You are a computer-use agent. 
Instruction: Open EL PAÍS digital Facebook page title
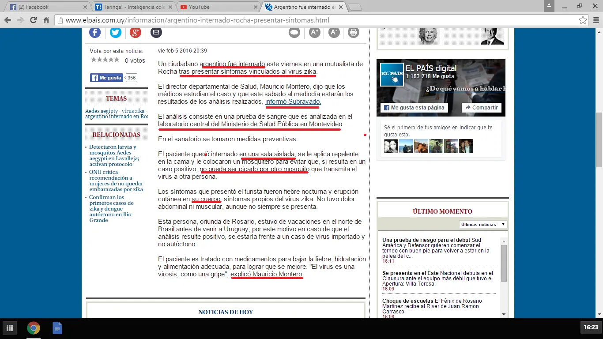click(431, 68)
